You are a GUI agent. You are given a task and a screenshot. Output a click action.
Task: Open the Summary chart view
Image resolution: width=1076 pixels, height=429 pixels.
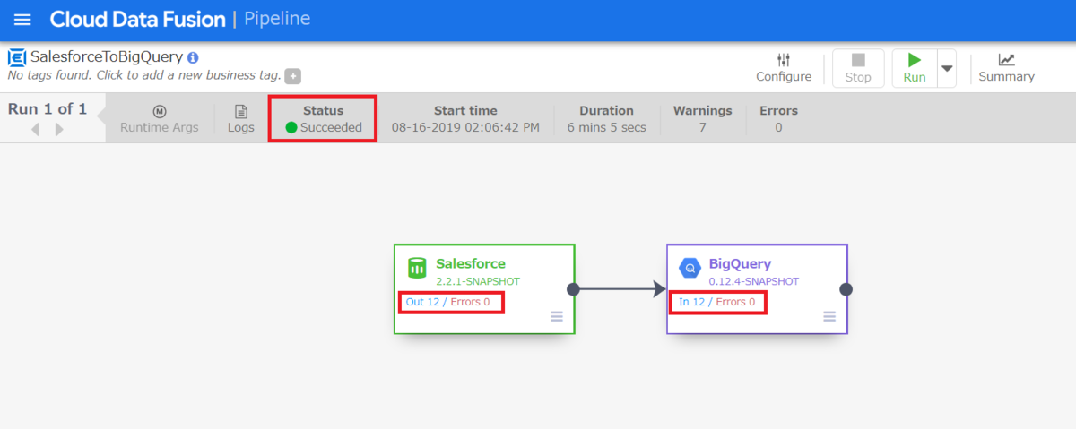pyautogui.click(x=1006, y=68)
